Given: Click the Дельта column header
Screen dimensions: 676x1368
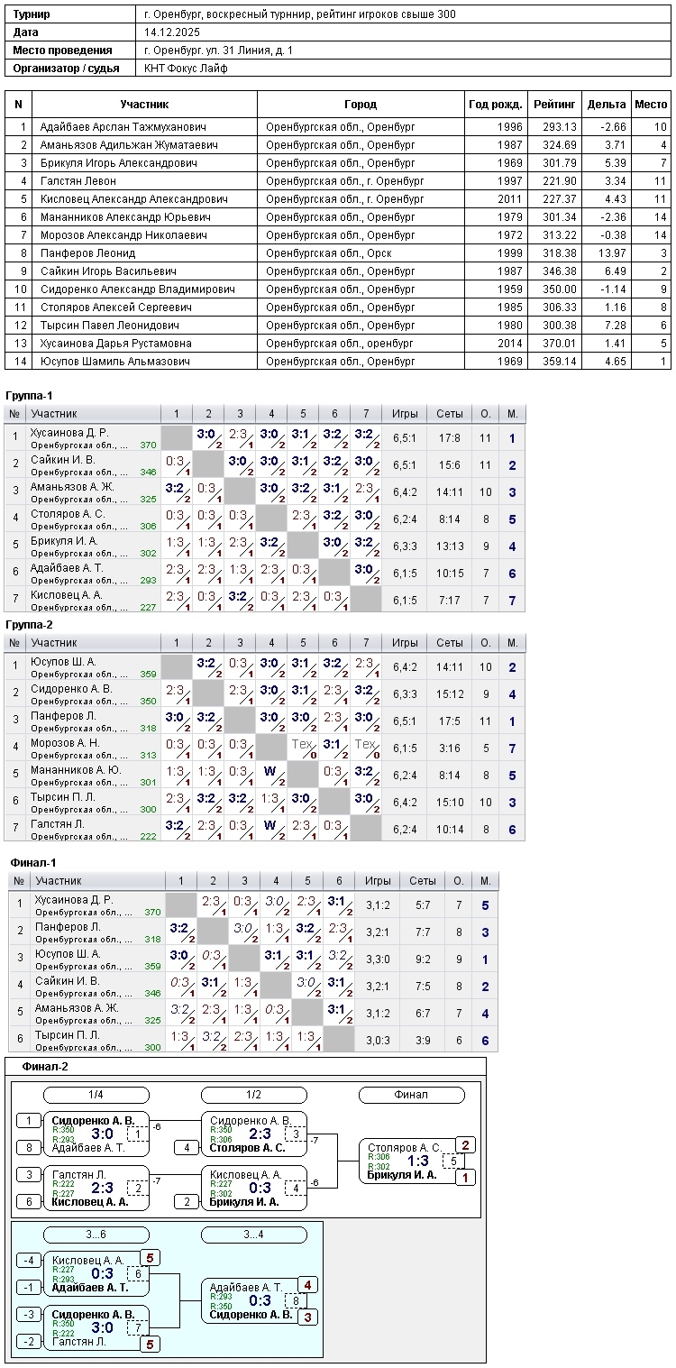Looking at the screenshot, I should tap(606, 105).
